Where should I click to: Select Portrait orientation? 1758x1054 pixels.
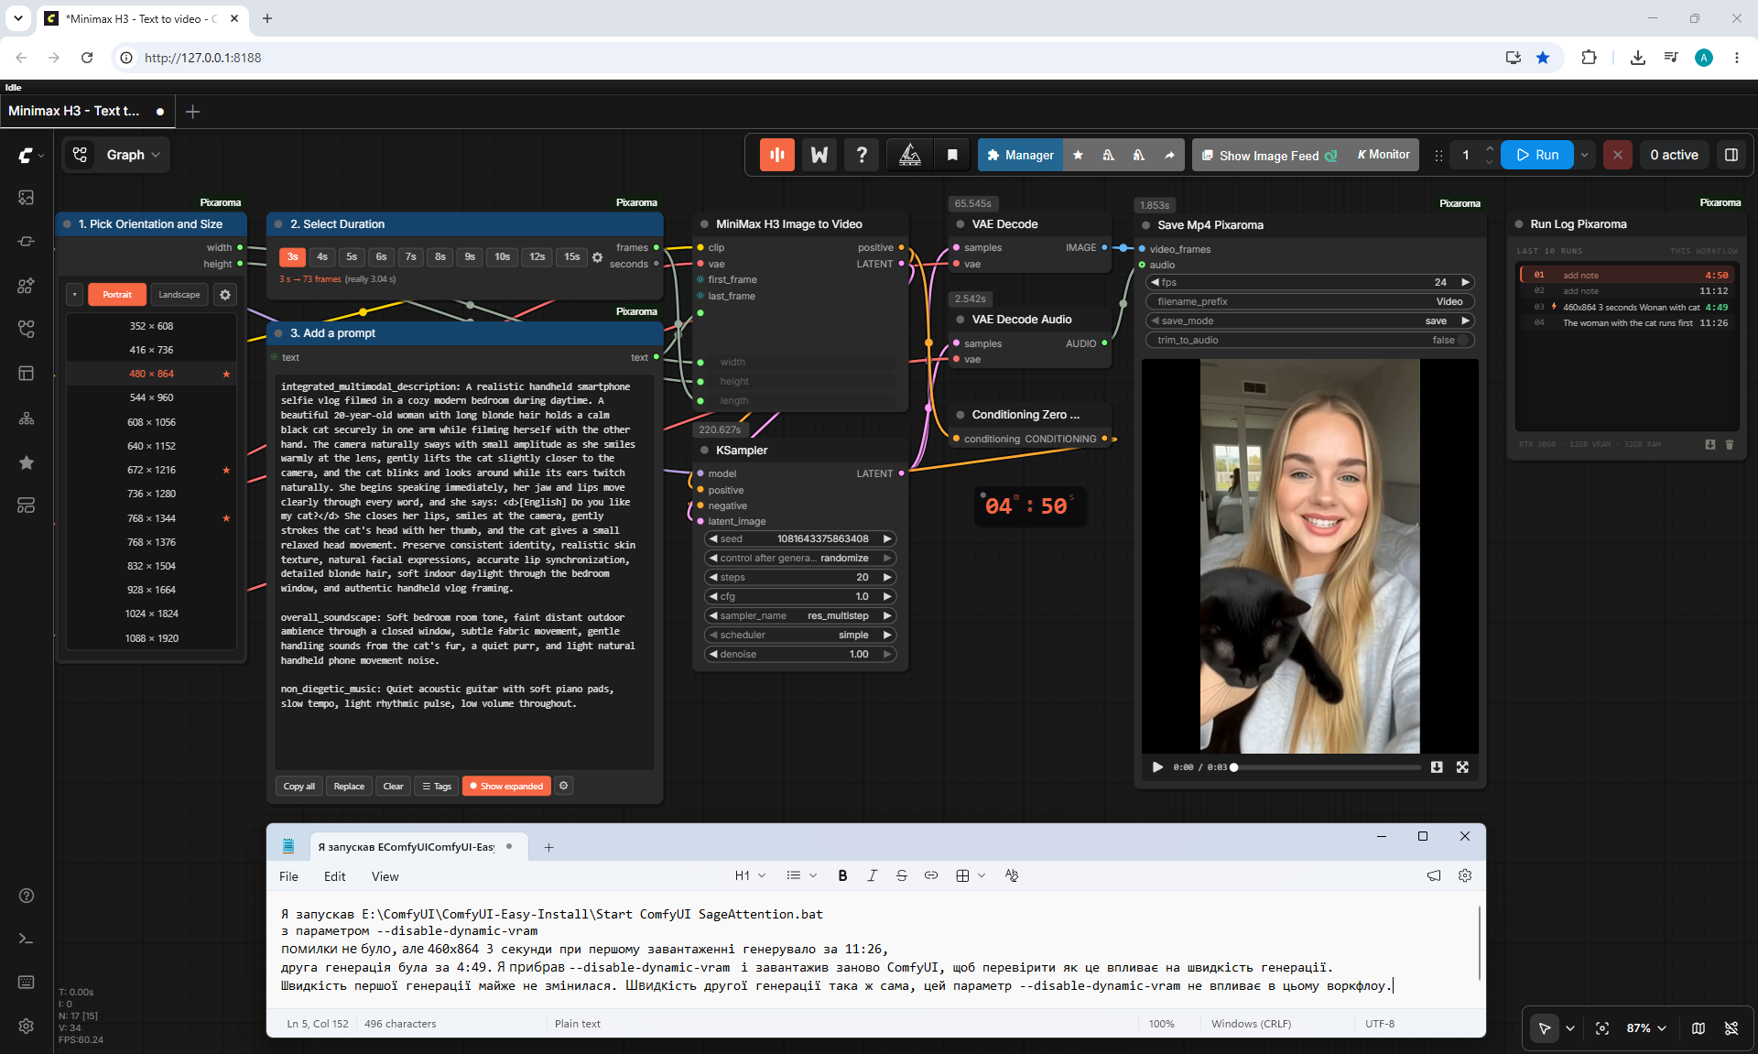117,295
